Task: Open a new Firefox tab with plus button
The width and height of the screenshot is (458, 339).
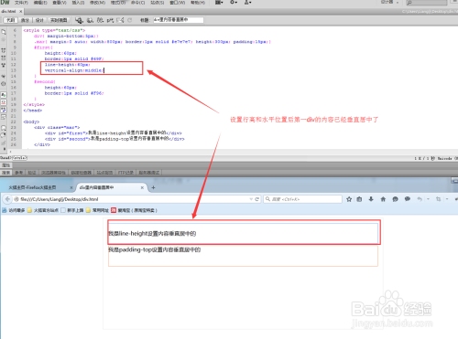Action: (x=153, y=187)
